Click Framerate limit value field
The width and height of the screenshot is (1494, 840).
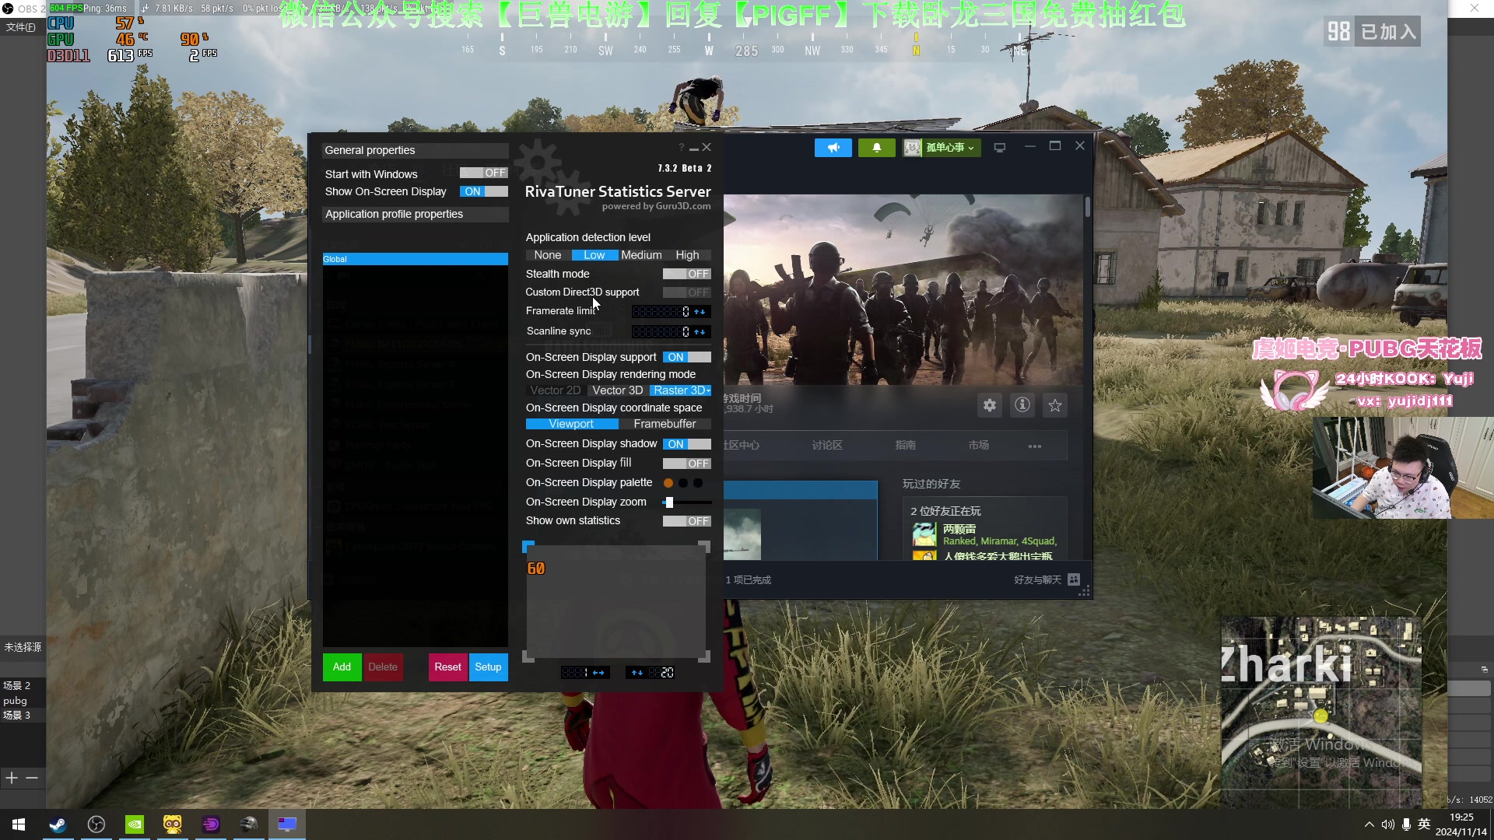point(661,312)
